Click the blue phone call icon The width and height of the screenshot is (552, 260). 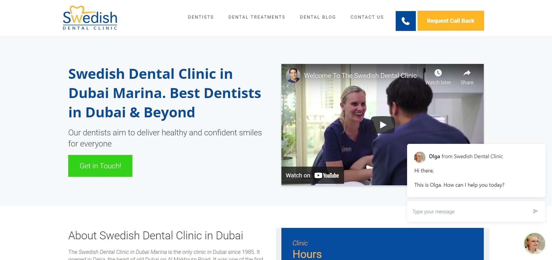(x=406, y=21)
